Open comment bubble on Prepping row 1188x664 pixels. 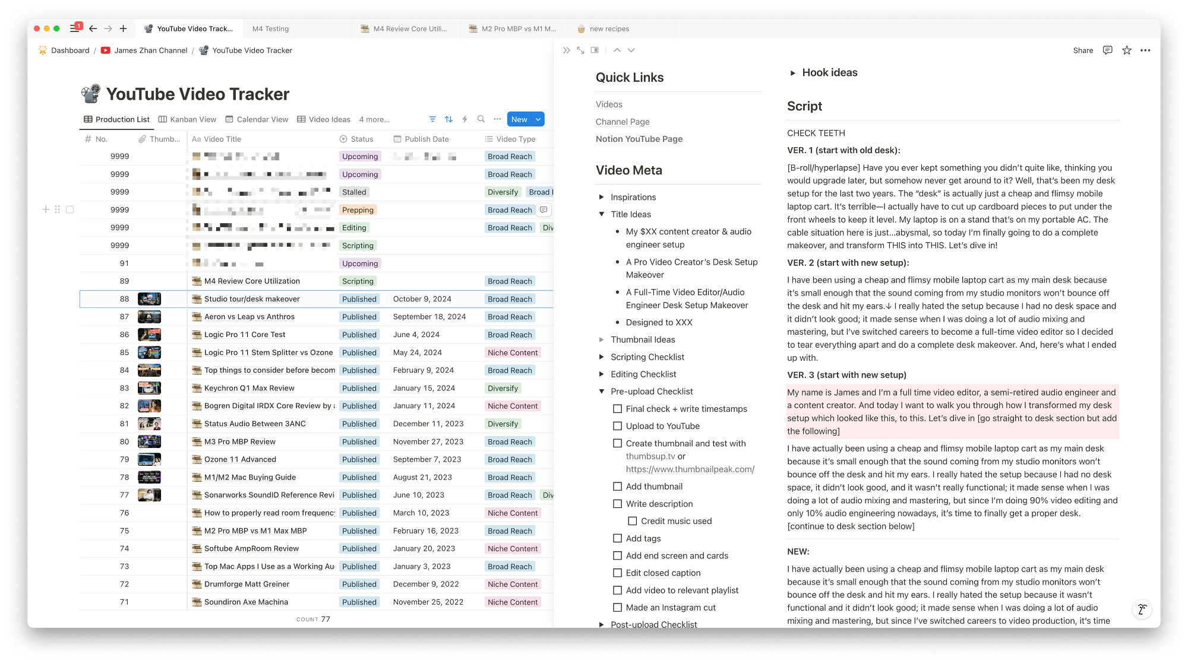point(544,209)
